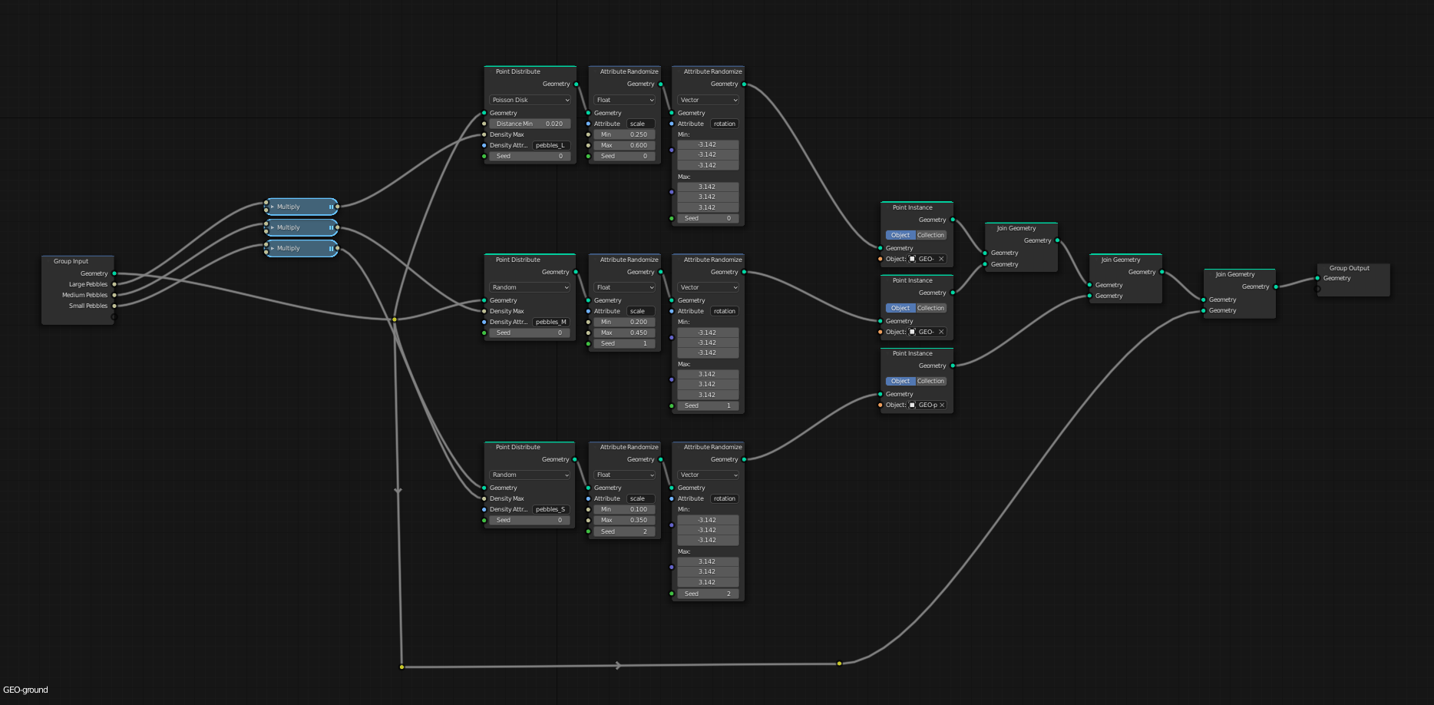Select the top Point Distribute node header
Screen dimensions: 1434x705
click(x=530, y=71)
